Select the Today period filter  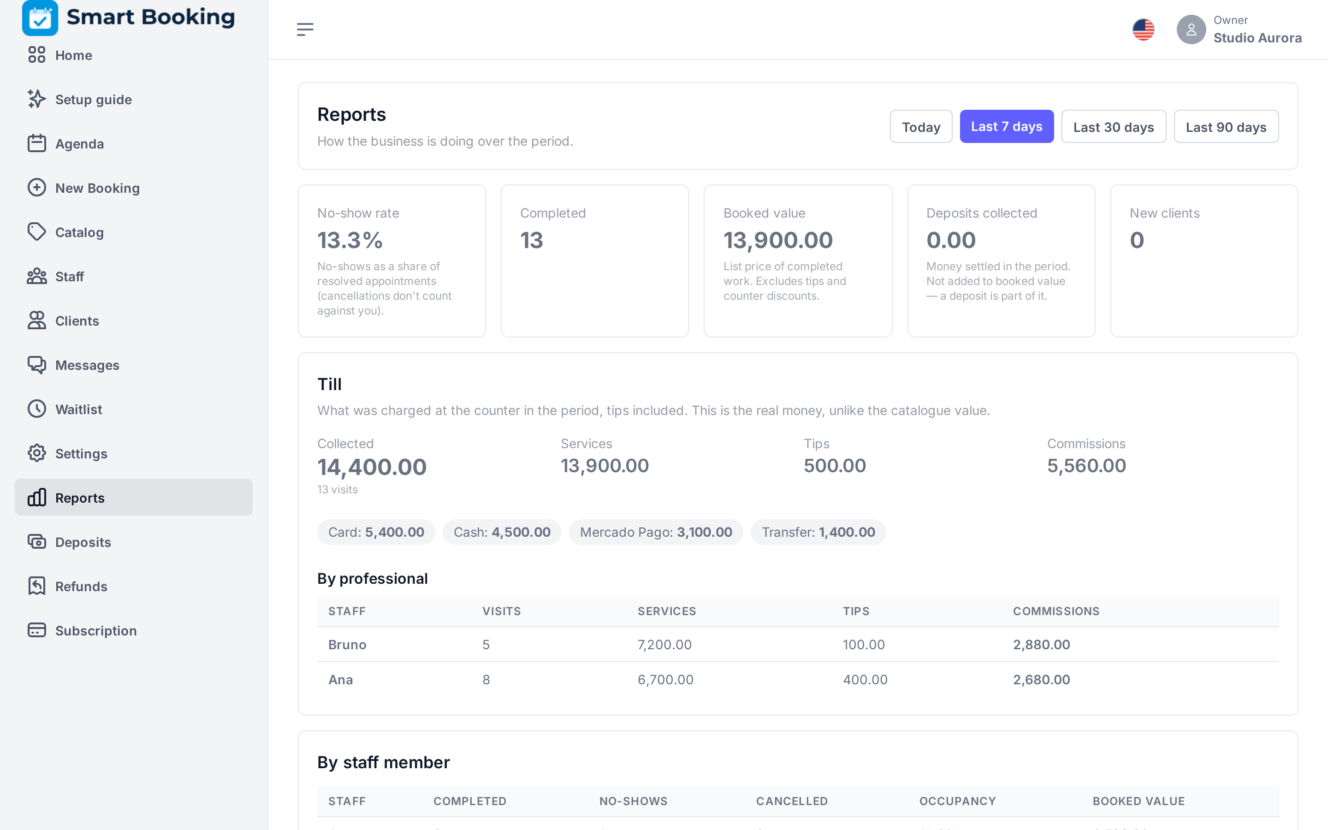coord(921,127)
